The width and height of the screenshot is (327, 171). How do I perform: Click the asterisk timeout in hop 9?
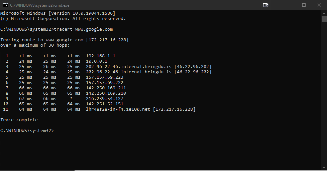pos(71,98)
